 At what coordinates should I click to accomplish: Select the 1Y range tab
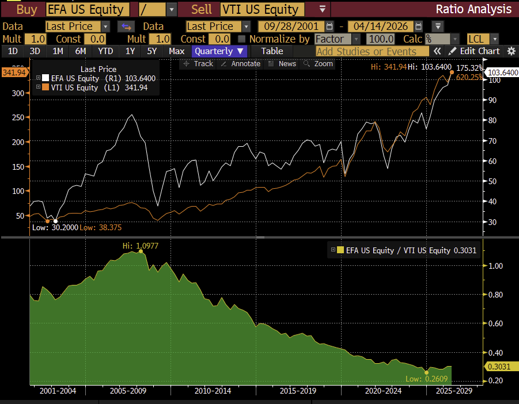[130, 51]
